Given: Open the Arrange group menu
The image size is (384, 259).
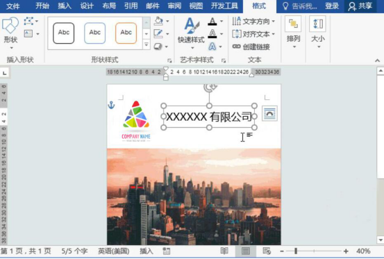Looking at the screenshot, I should 294,32.
